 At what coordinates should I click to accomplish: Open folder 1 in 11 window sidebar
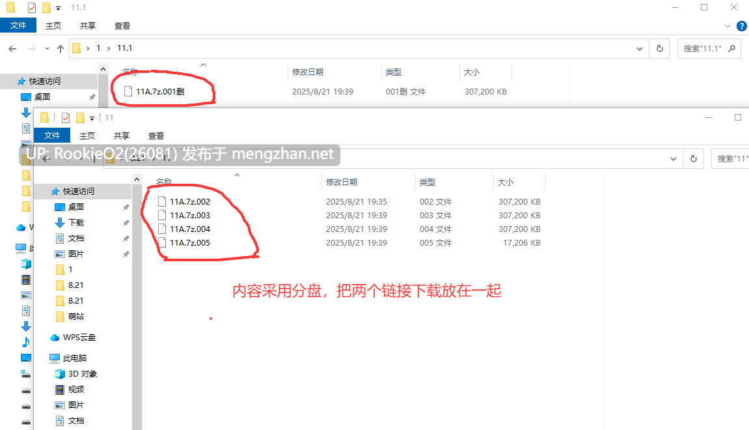coord(70,270)
